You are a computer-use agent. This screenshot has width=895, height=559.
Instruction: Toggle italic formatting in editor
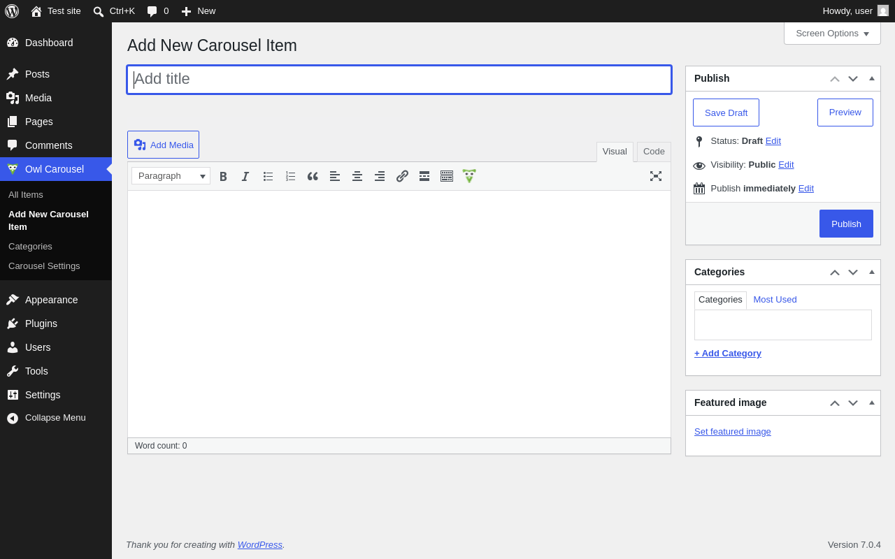[245, 176]
